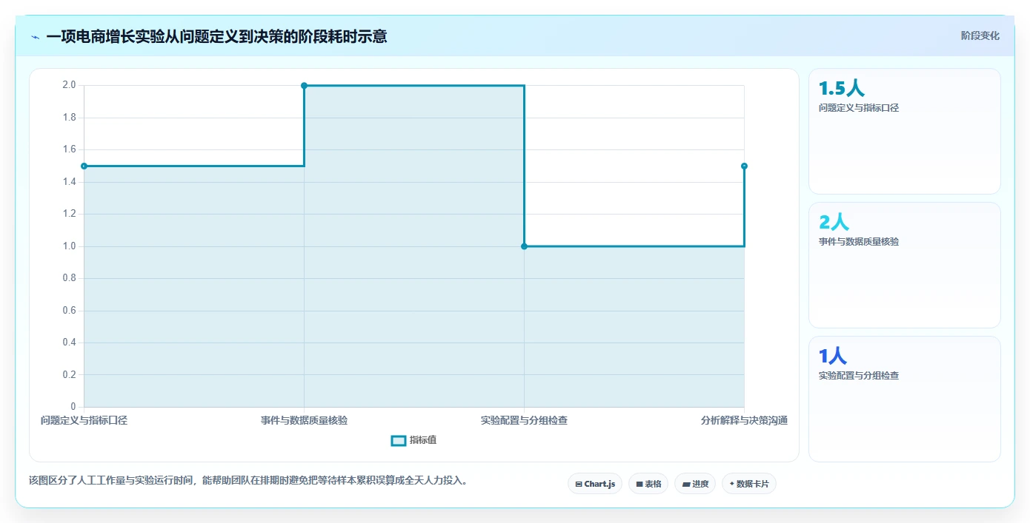The height and width of the screenshot is (523, 1030).
Task: Click the last data point for 分析解释与决策沟通
Action: [x=744, y=166]
